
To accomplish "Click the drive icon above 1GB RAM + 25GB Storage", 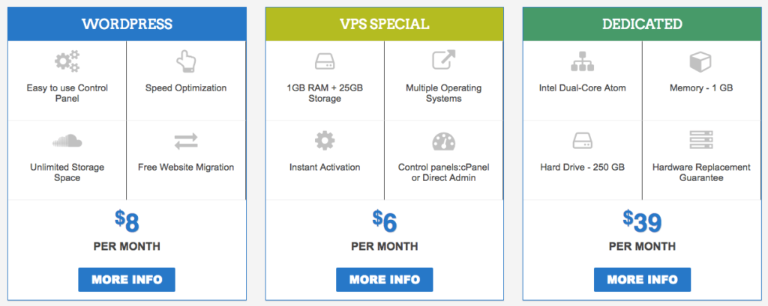I will pos(325,61).
